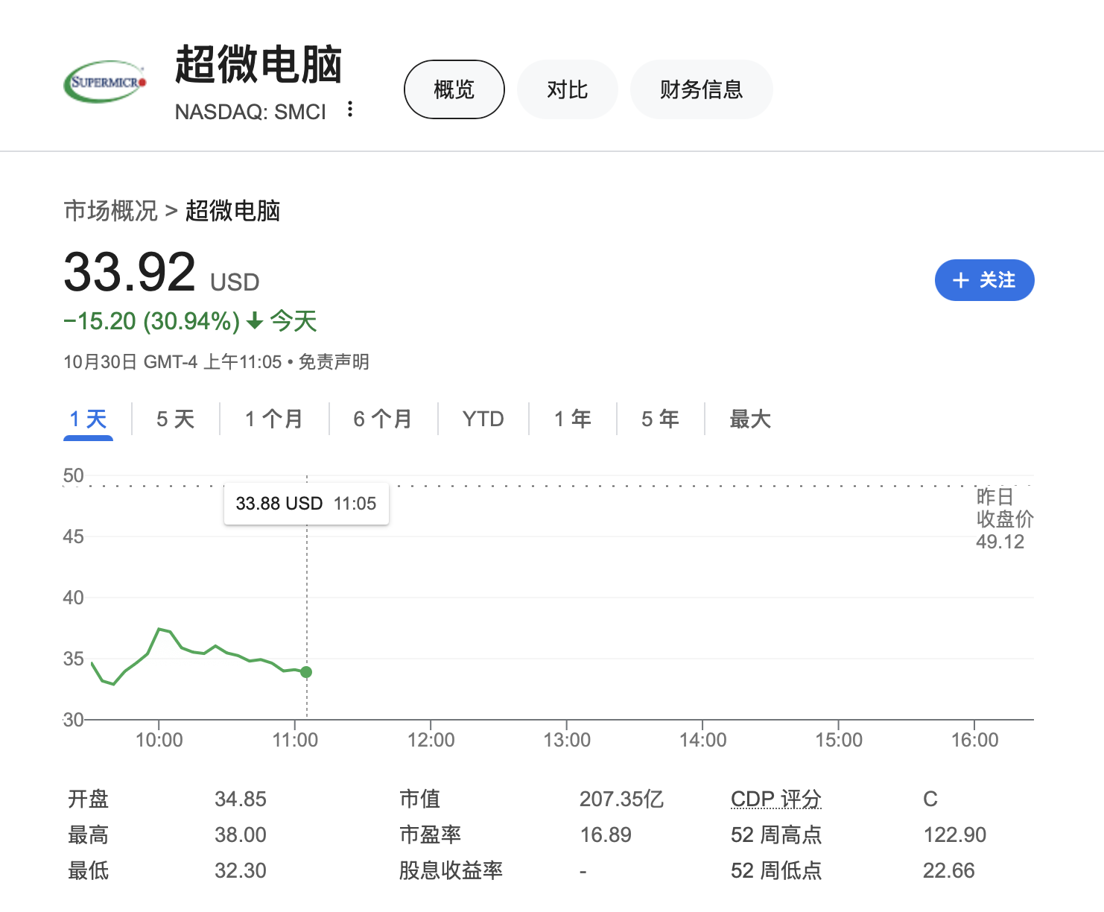Select the 6个月 range option

point(383,419)
